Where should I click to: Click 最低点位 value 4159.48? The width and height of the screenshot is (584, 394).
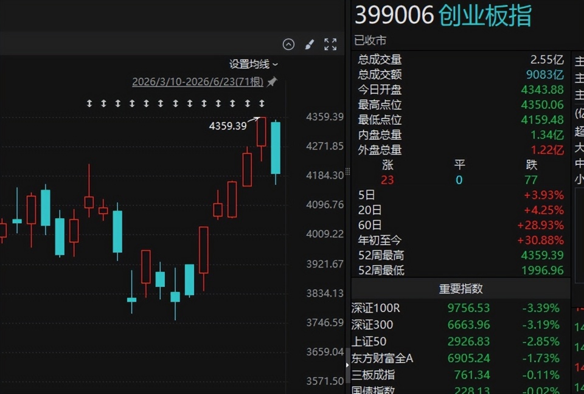(x=542, y=120)
